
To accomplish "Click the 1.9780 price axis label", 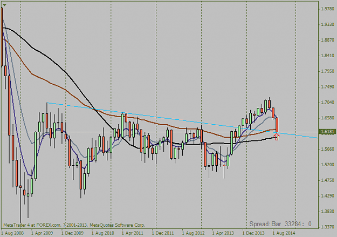I will 328,9.
